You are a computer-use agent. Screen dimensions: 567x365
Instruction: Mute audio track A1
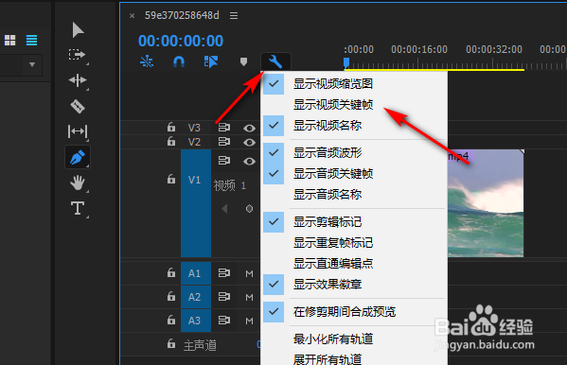point(249,273)
